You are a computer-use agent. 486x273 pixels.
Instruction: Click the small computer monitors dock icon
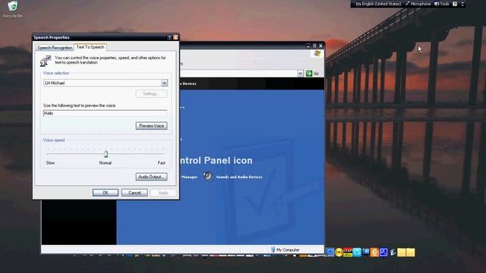point(366,253)
